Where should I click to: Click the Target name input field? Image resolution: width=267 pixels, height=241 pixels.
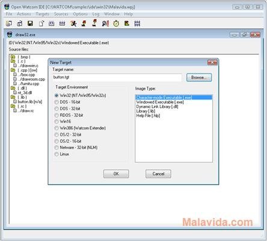tap(117, 77)
